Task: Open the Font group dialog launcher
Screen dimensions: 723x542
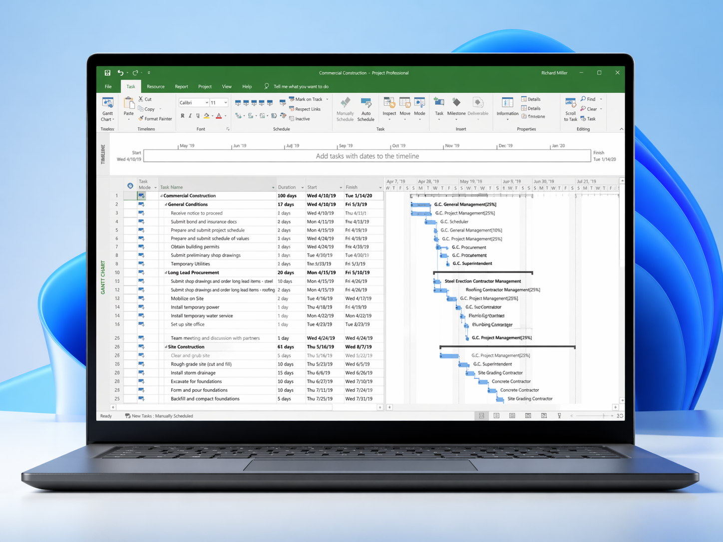Action: [x=228, y=129]
